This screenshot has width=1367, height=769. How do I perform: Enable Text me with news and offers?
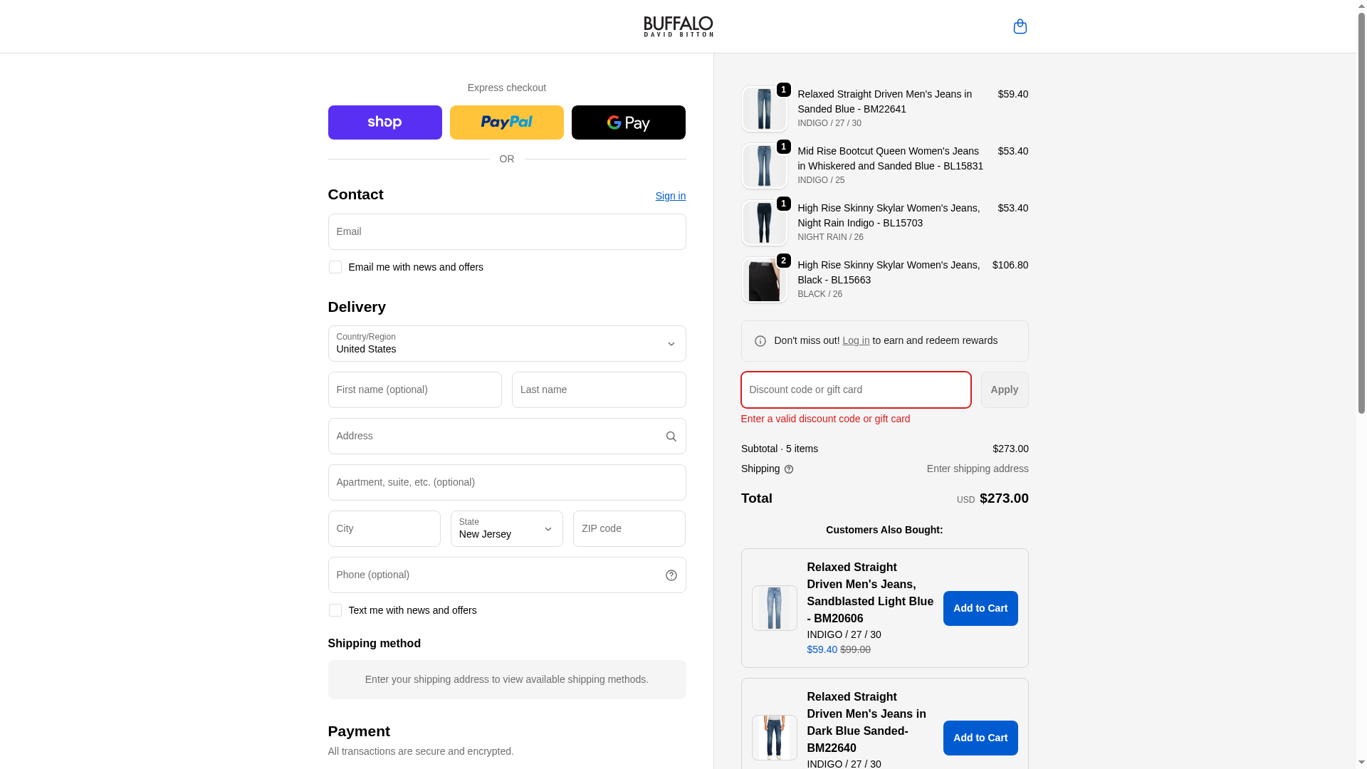335,610
